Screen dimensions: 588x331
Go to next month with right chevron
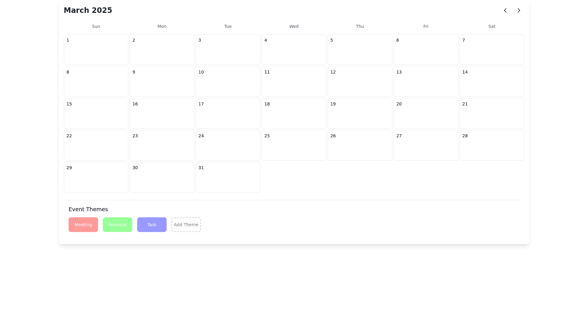(518, 10)
